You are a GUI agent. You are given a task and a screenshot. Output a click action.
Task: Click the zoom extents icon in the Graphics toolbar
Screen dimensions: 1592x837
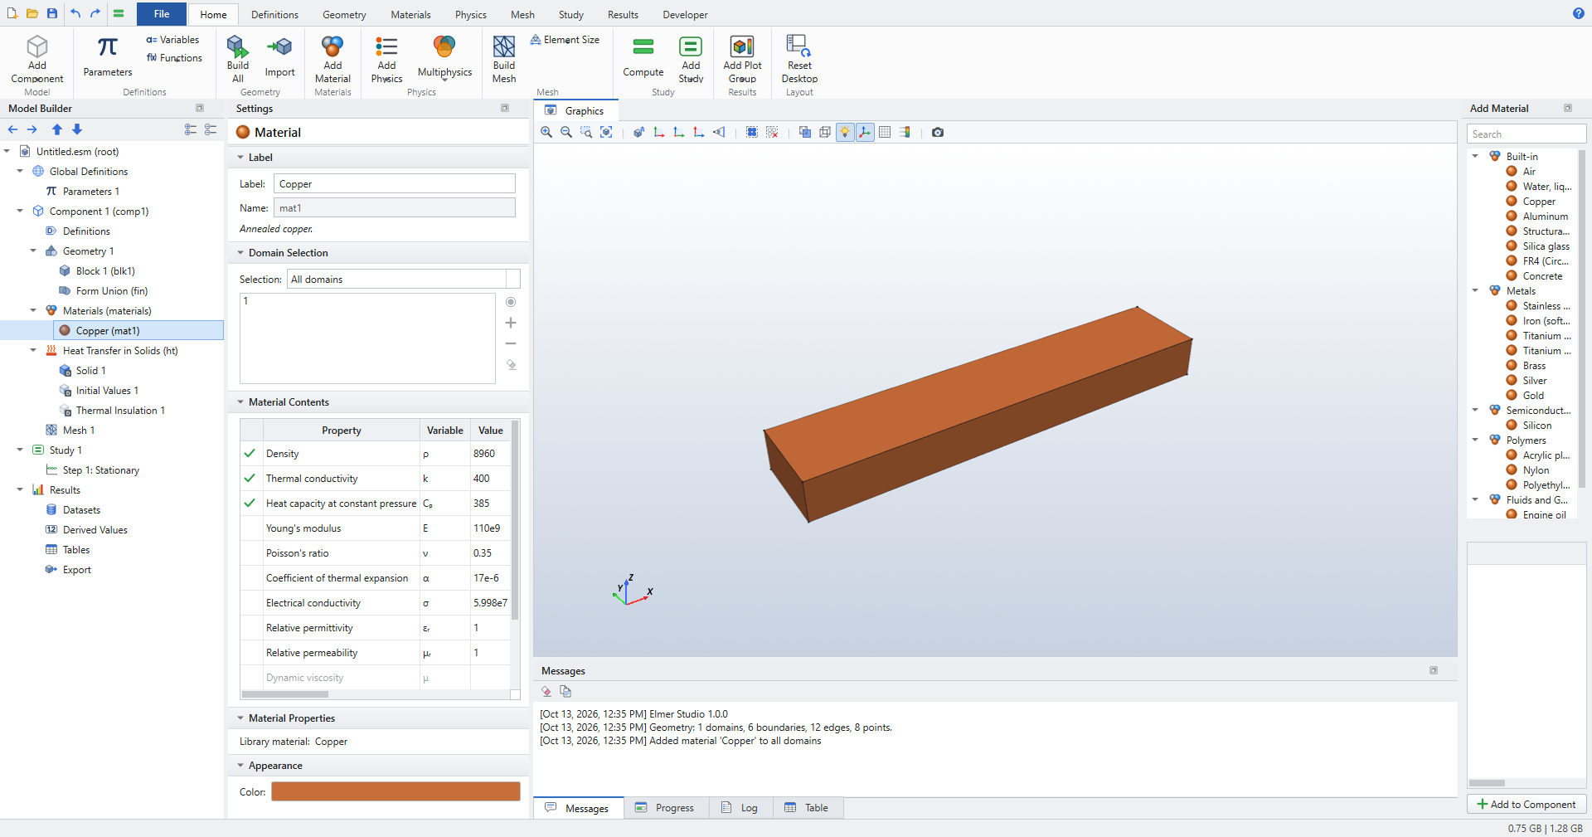(x=606, y=132)
